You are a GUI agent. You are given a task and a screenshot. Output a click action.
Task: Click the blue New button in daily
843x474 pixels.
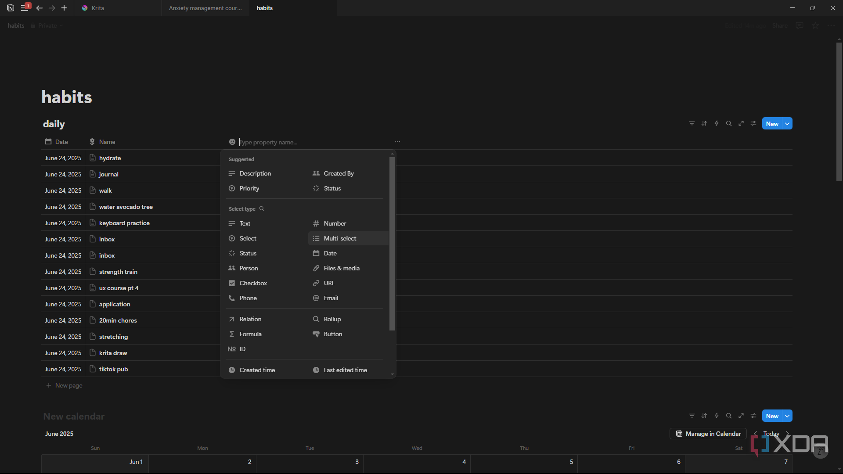pyautogui.click(x=772, y=124)
